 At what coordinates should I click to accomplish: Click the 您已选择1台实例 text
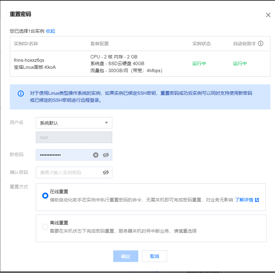pyautogui.click(x=27, y=31)
